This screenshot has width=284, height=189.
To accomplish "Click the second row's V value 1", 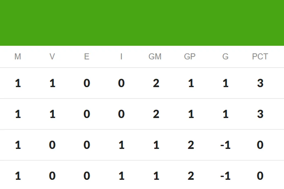I will tap(52, 114).
